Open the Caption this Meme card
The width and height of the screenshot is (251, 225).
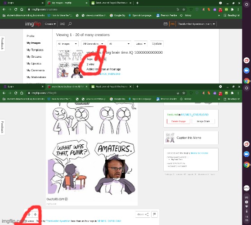tap(191, 138)
